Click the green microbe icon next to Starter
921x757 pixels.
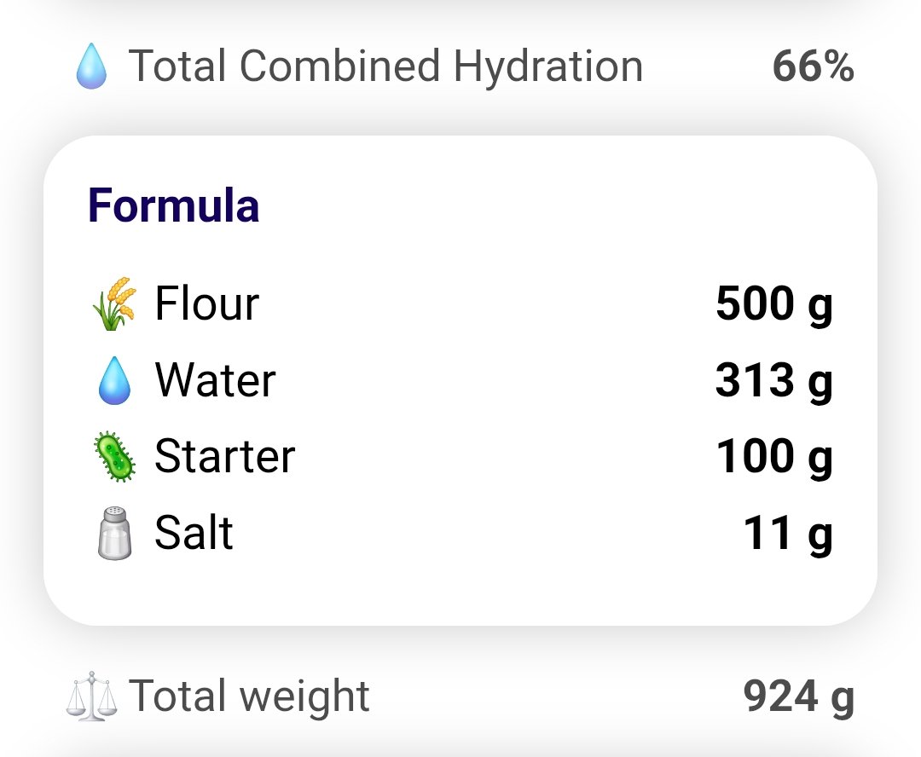(114, 457)
